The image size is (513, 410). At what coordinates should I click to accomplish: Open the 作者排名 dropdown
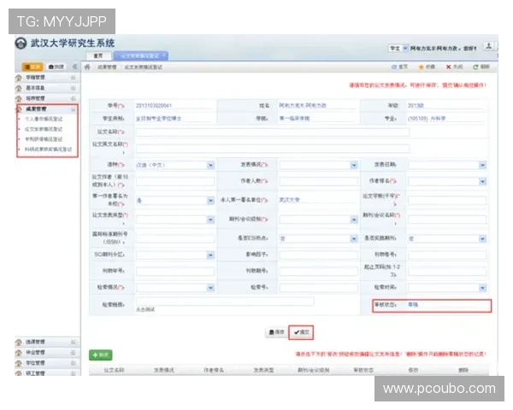tap(482, 181)
